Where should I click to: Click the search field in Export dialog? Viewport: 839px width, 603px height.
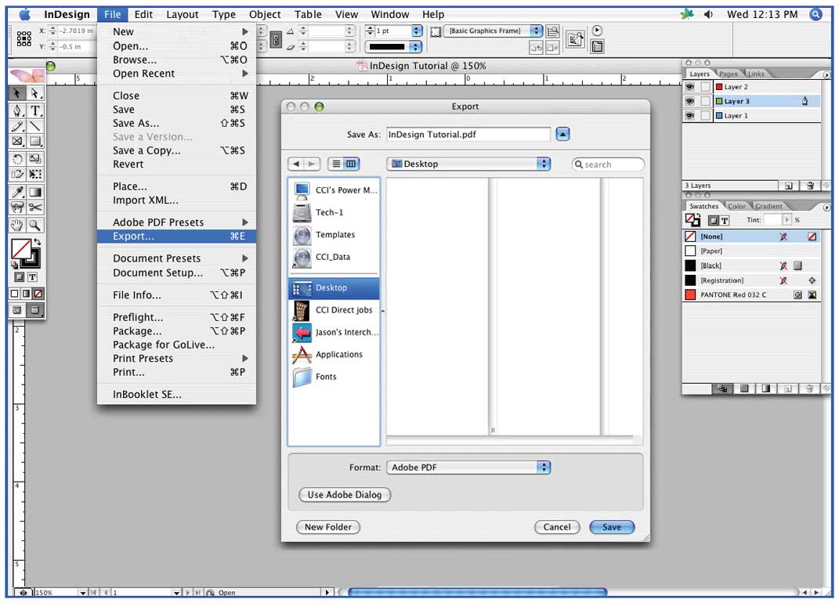coord(608,164)
